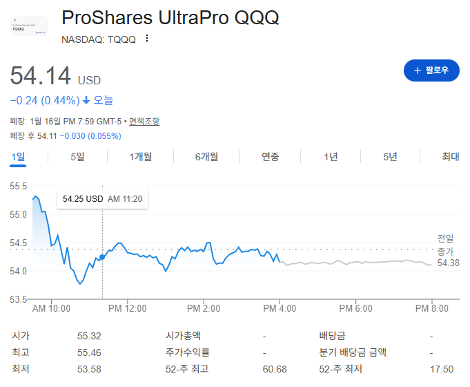
Task: Click the ProShares UltraPro QQQ title
Action: 170,17
